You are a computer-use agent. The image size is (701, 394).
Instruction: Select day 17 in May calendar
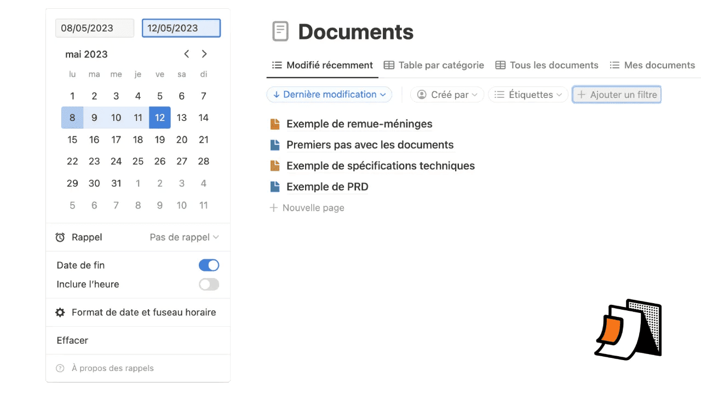coord(116,140)
